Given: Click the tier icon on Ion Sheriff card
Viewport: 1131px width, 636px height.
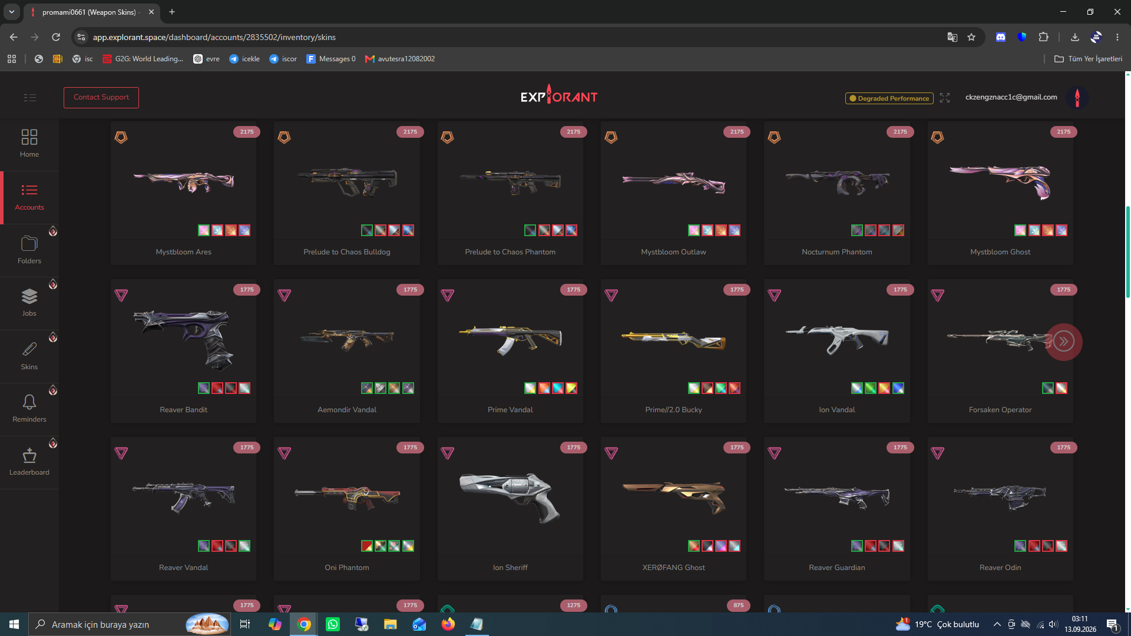Looking at the screenshot, I should (448, 453).
